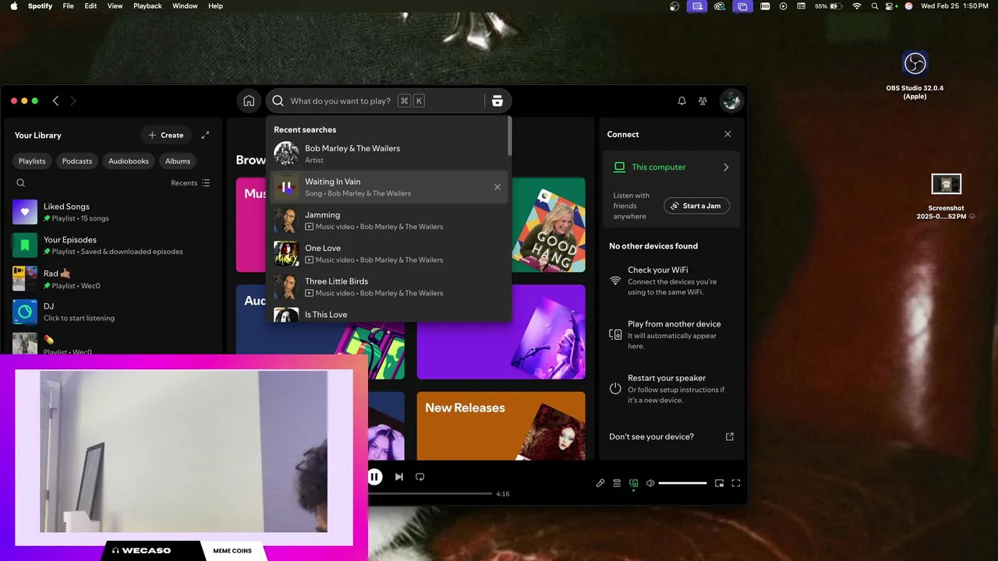998x561 pixels.
Task: Open the Friend Activity icon
Action: 702,101
